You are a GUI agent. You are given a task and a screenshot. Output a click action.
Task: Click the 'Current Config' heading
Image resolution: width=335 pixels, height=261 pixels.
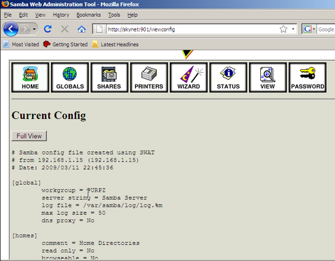coord(49,115)
